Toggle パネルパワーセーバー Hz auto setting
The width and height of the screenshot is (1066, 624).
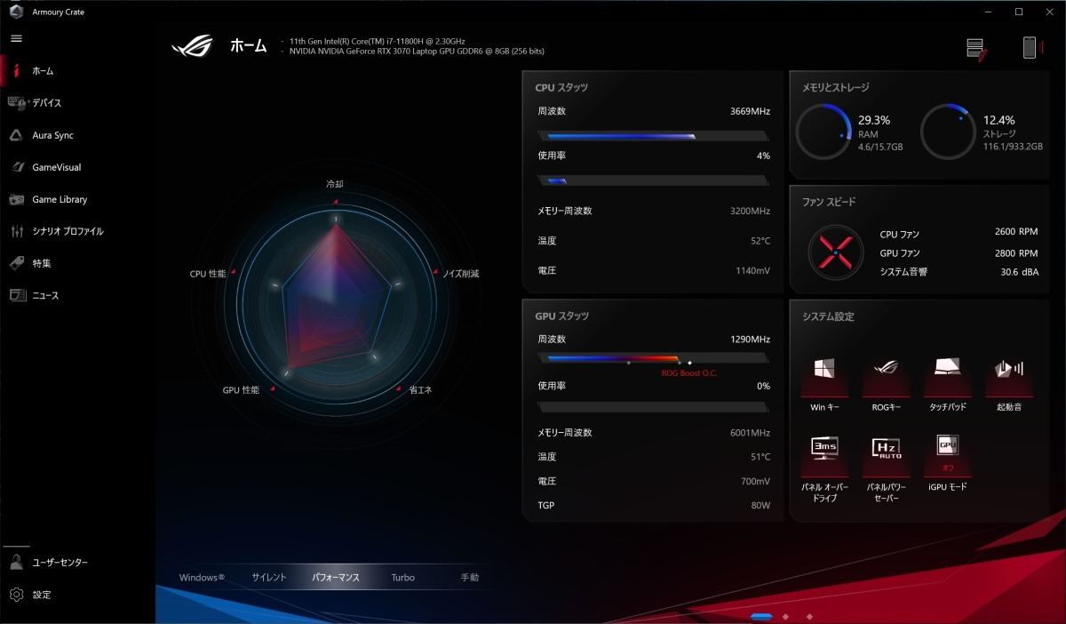887,456
